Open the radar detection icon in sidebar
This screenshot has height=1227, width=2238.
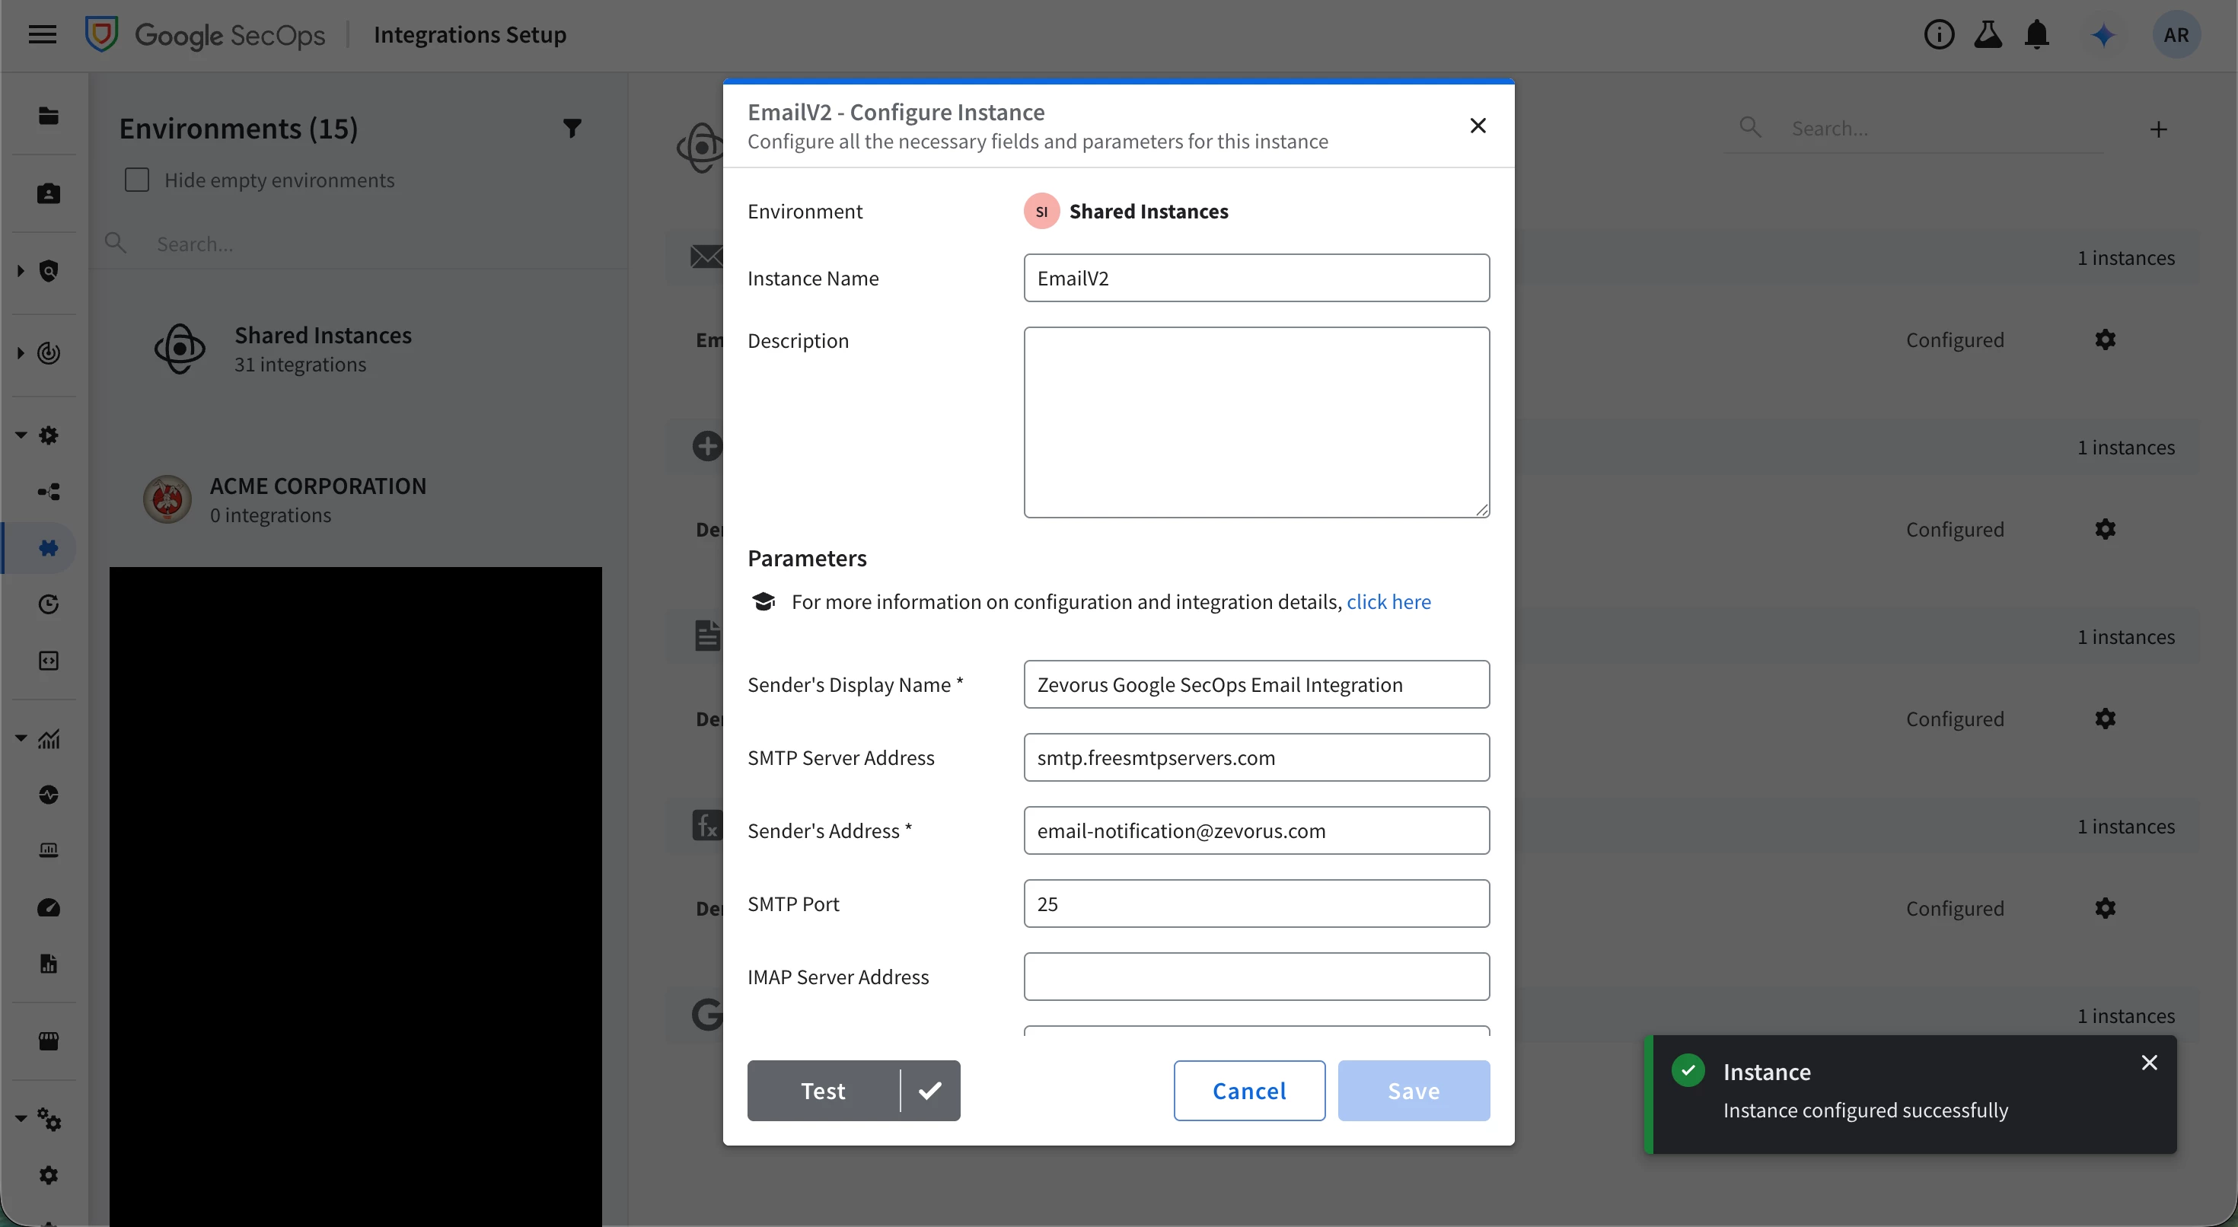49,353
